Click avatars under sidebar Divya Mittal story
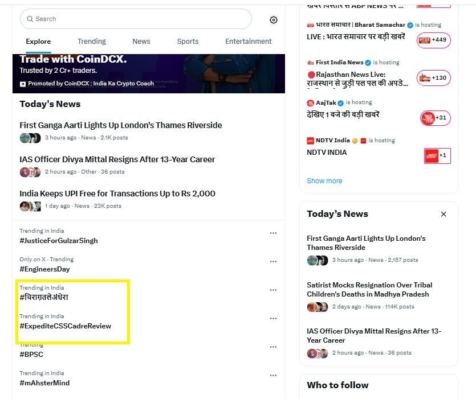The image size is (476, 399). [x=318, y=353]
